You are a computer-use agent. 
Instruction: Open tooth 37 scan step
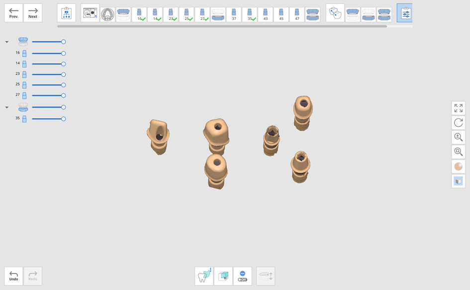pos(234,14)
